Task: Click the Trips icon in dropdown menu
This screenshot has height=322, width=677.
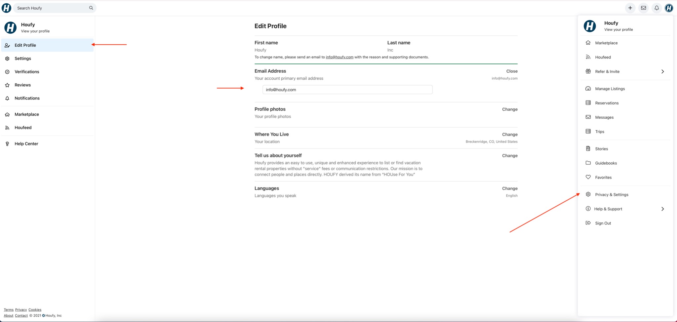Action: [x=588, y=131]
